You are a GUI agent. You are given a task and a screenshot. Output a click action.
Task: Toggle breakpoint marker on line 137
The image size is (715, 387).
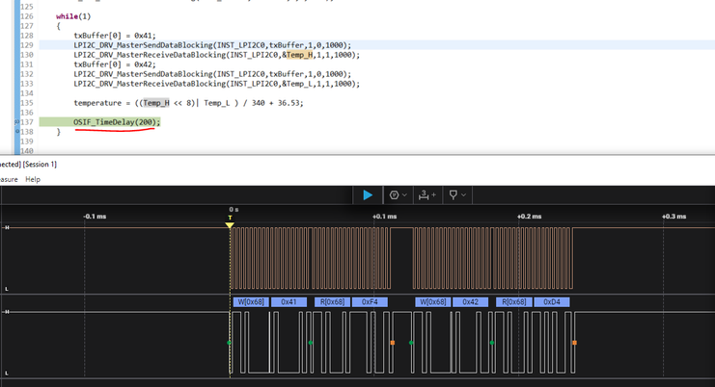[17, 122]
